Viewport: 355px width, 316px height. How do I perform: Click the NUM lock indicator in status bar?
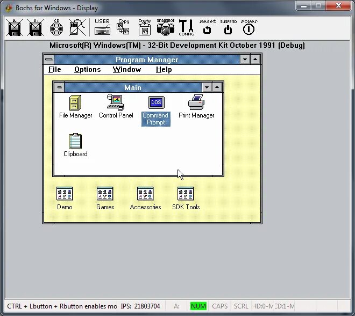pos(198,306)
